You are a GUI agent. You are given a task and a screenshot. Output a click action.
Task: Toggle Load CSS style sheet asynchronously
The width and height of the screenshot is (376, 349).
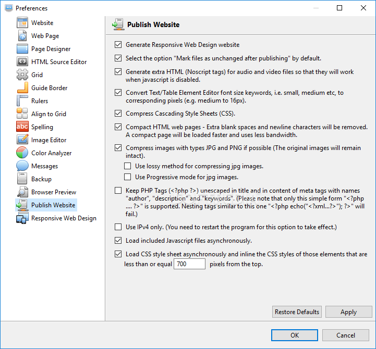(118, 254)
